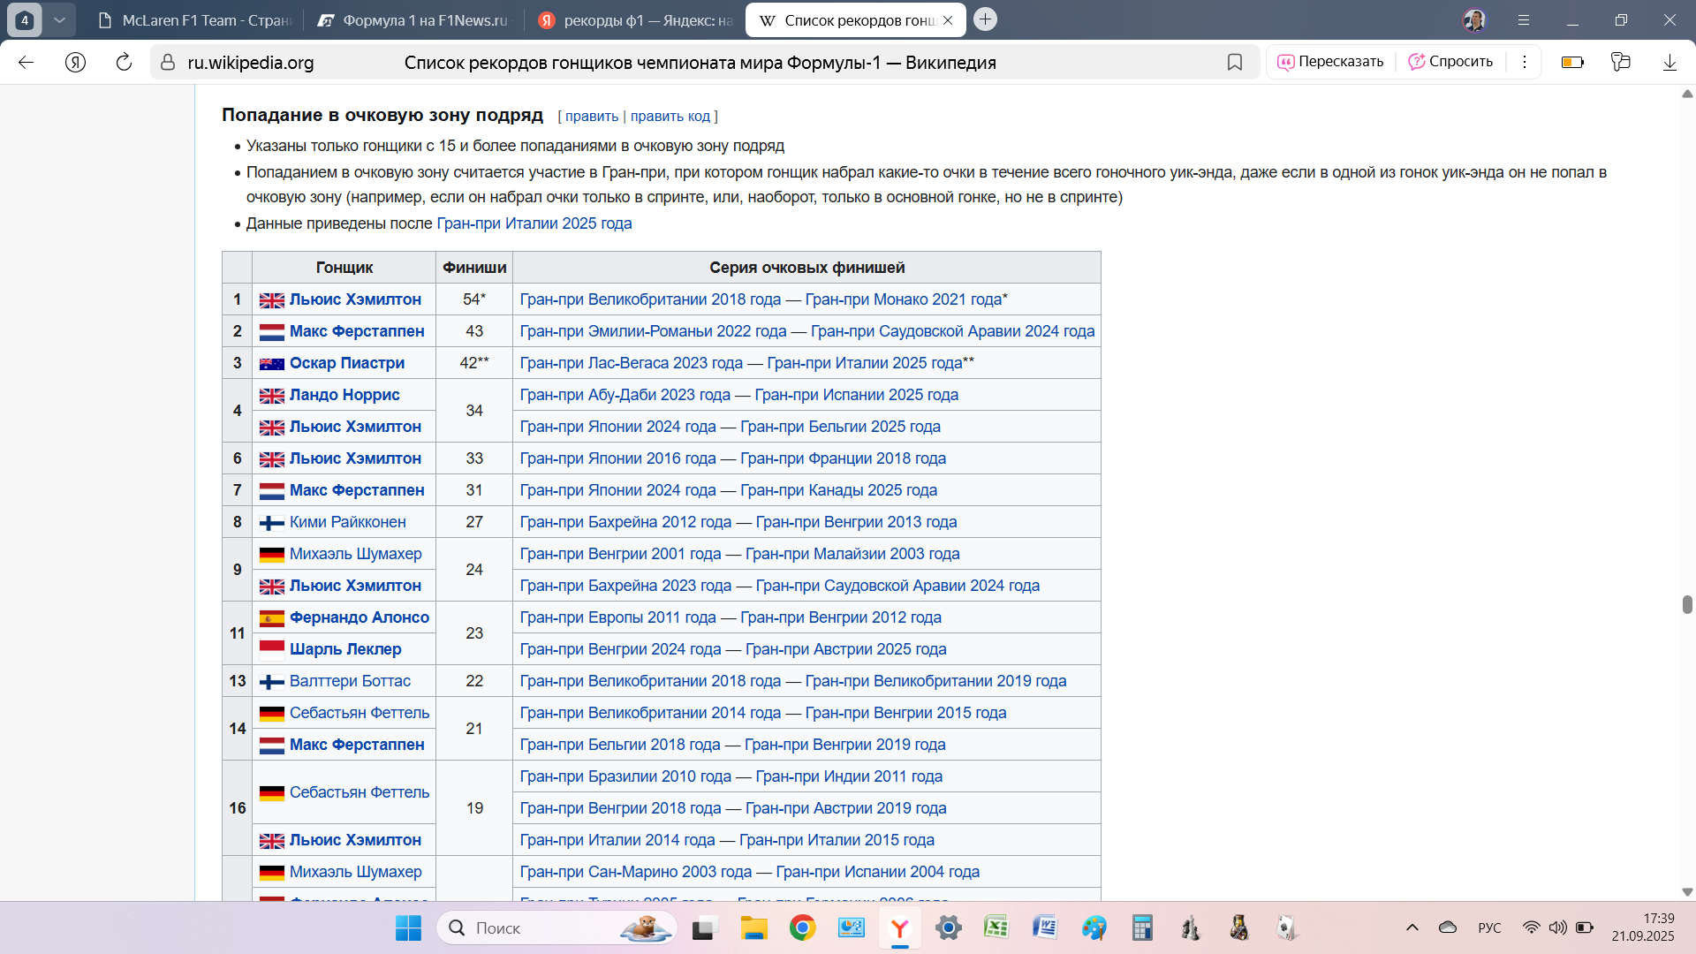Open the chess app taskbar icon

click(1191, 927)
